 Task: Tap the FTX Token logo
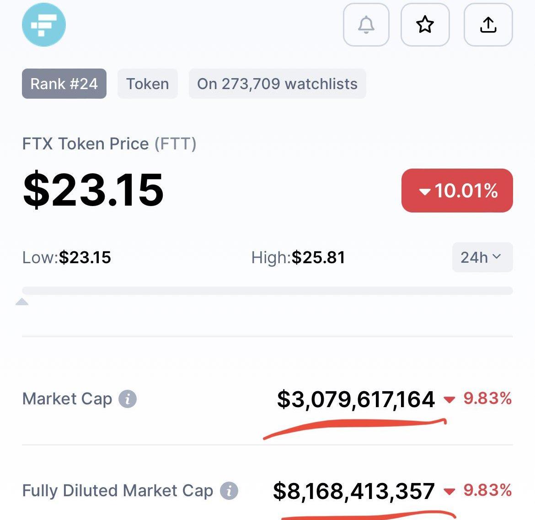click(44, 25)
